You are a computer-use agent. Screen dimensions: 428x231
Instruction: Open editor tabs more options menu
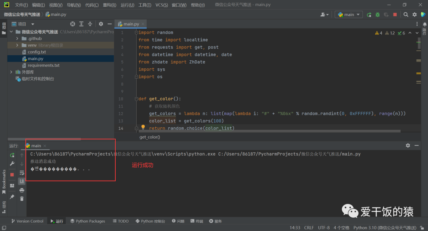pos(417,24)
